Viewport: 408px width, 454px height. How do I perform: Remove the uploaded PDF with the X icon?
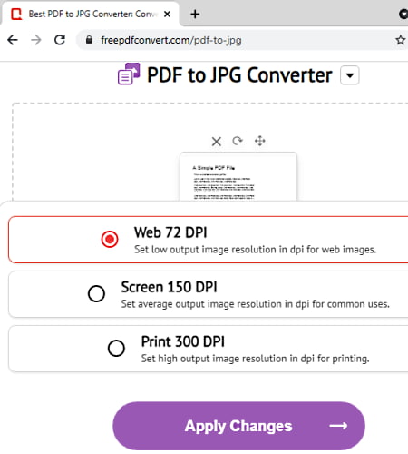coord(217,142)
